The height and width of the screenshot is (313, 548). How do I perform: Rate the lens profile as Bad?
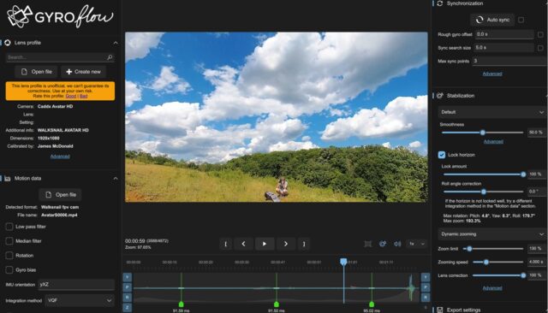pyautogui.click(x=84, y=96)
